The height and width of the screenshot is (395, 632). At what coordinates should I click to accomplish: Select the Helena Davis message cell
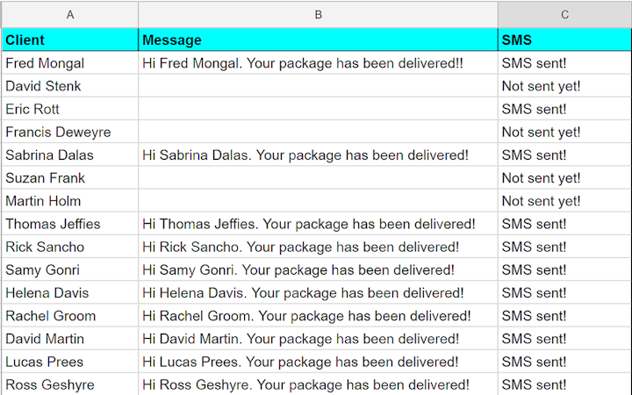[318, 292]
